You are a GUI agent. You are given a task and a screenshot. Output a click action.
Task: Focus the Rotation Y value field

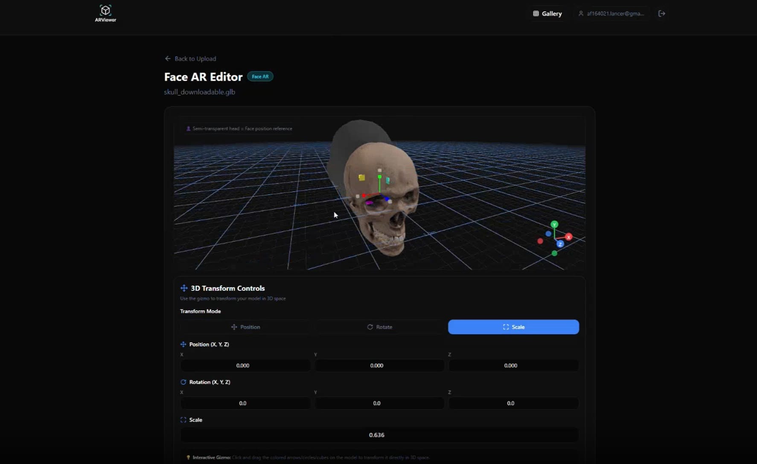[379, 403]
